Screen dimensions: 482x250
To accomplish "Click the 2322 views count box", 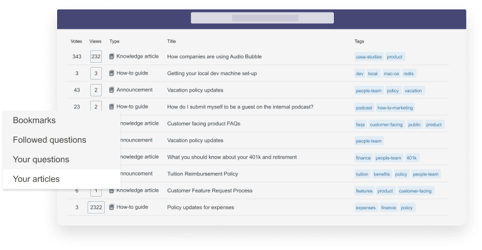I will click(x=96, y=207).
